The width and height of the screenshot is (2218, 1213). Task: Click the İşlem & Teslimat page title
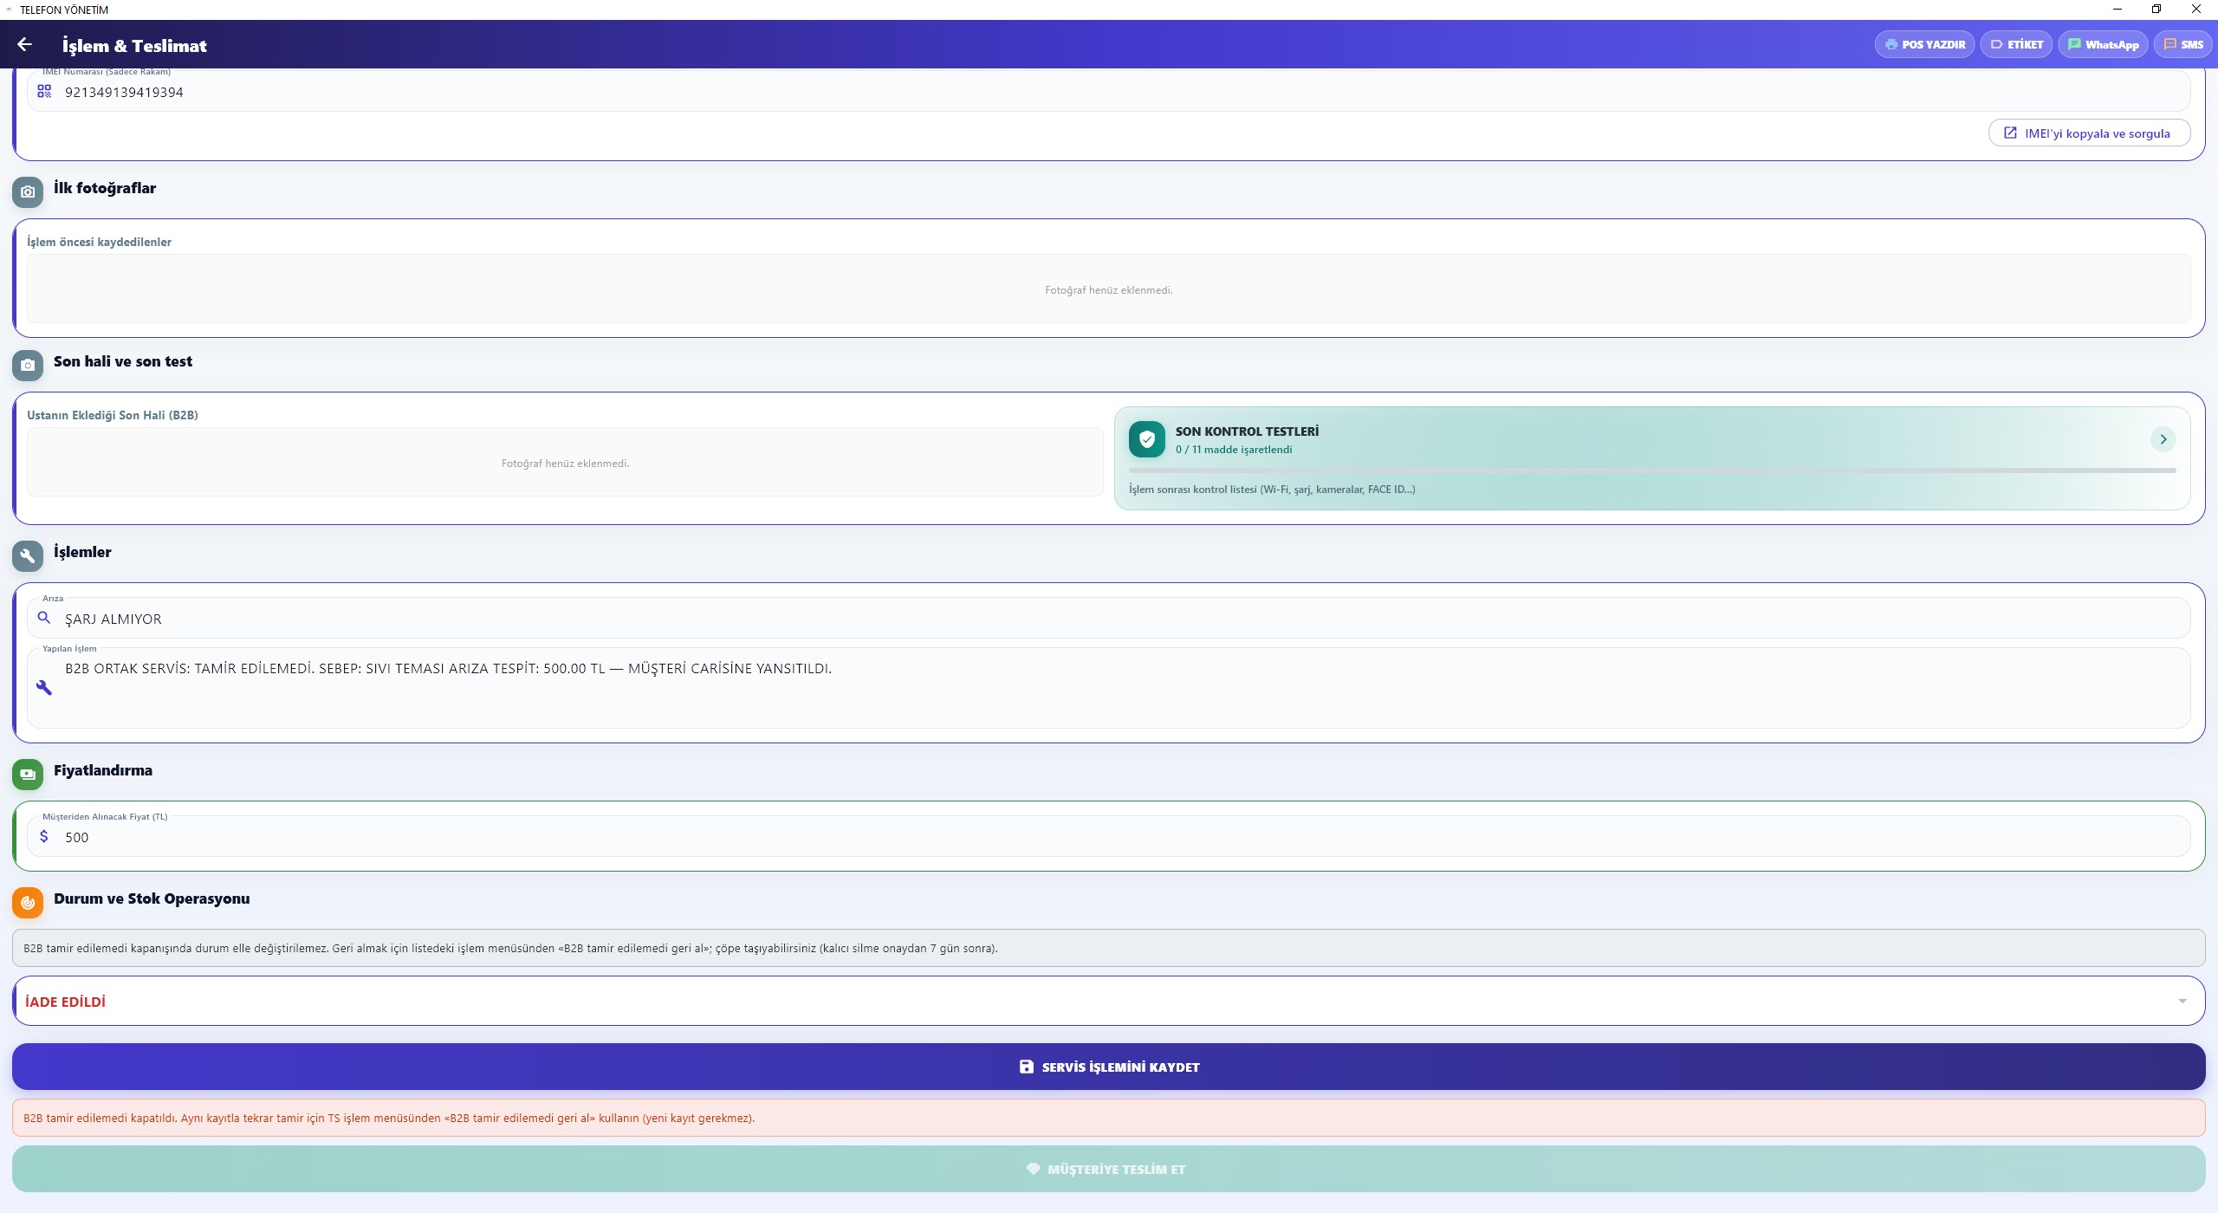134,45
